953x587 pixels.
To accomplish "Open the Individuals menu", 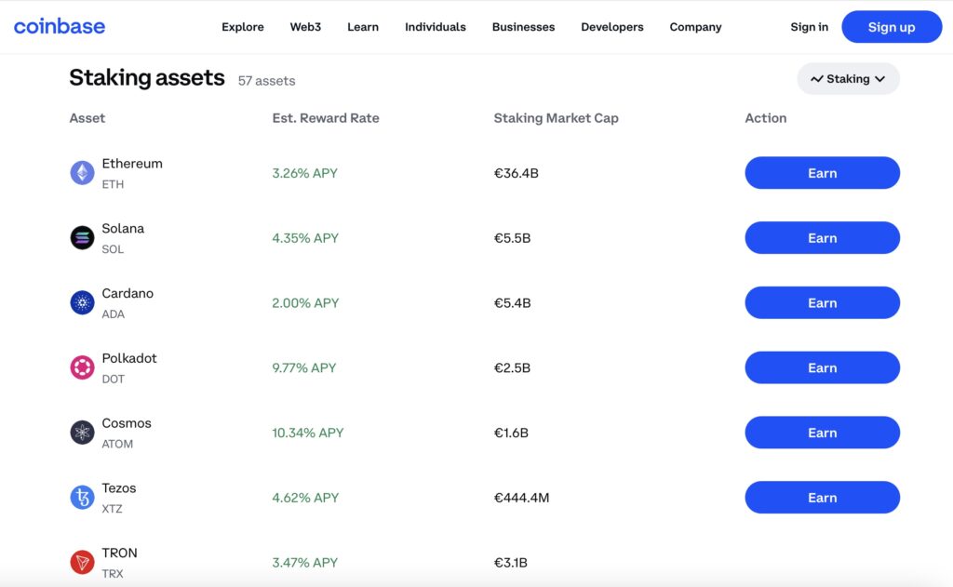I will tap(436, 27).
